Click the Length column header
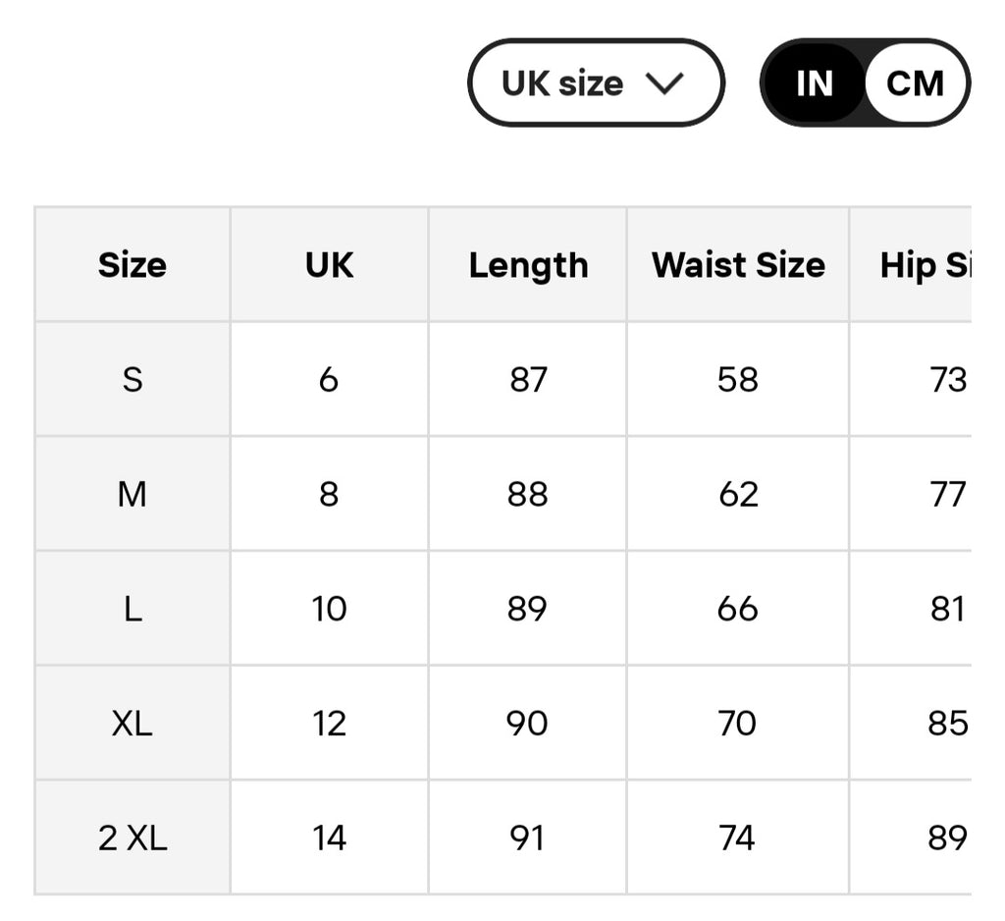 (x=528, y=265)
